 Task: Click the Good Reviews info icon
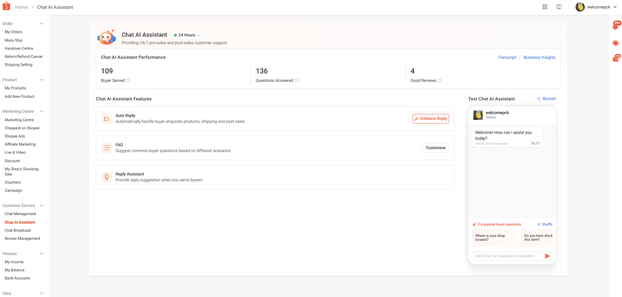click(x=440, y=81)
